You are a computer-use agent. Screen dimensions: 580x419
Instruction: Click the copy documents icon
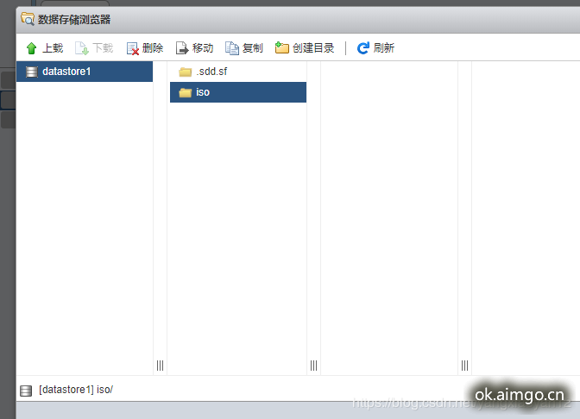pyautogui.click(x=232, y=48)
